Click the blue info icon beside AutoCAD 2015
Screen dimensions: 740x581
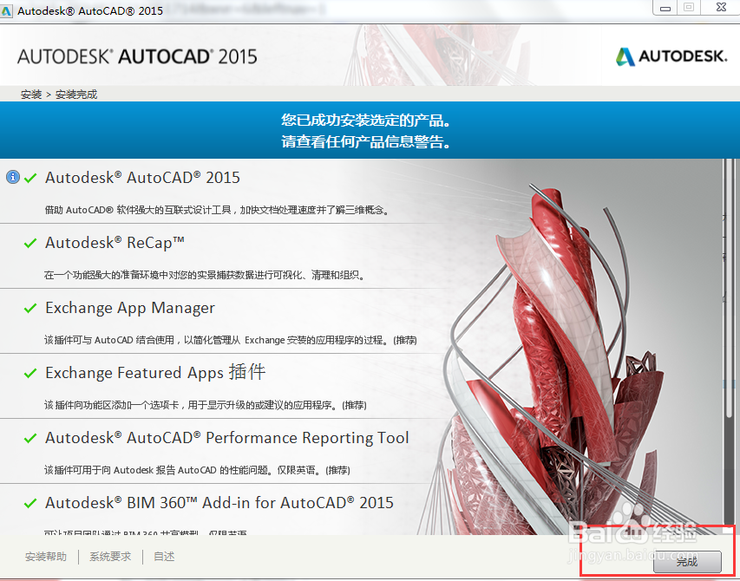(x=13, y=177)
